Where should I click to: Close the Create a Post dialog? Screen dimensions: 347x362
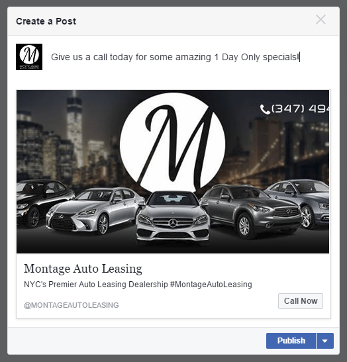tap(321, 20)
